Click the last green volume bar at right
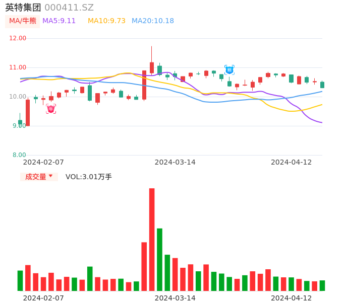The width and height of the screenshot is (346, 305). (322, 285)
